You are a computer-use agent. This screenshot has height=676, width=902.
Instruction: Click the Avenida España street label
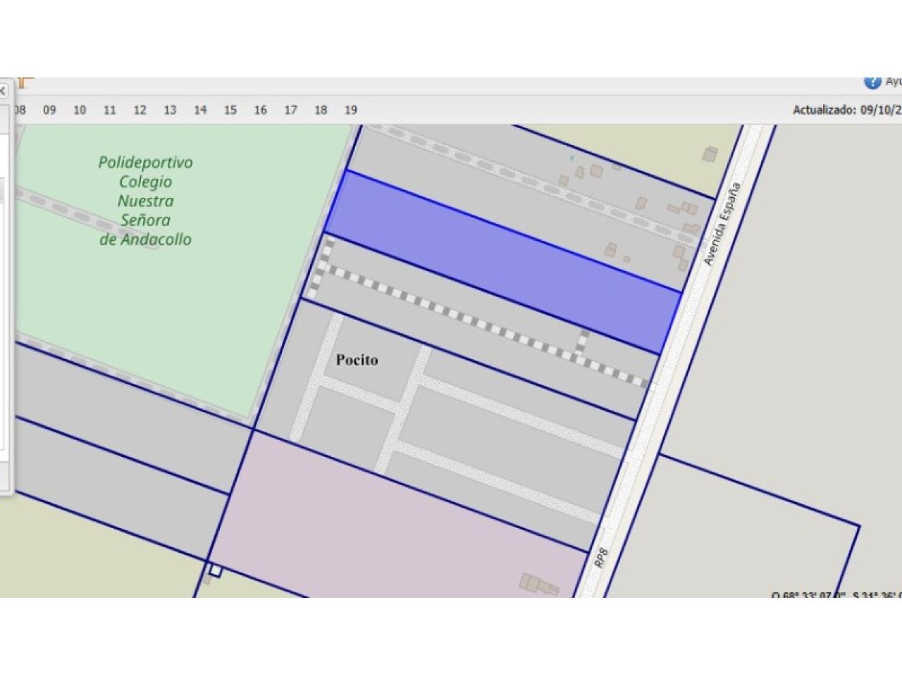click(x=722, y=224)
